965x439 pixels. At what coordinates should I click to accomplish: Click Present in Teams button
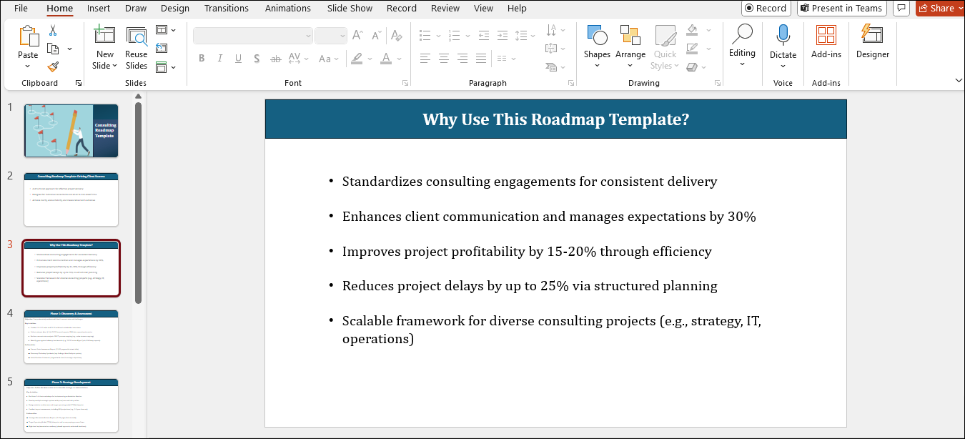pyautogui.click(x=841, y=9)
